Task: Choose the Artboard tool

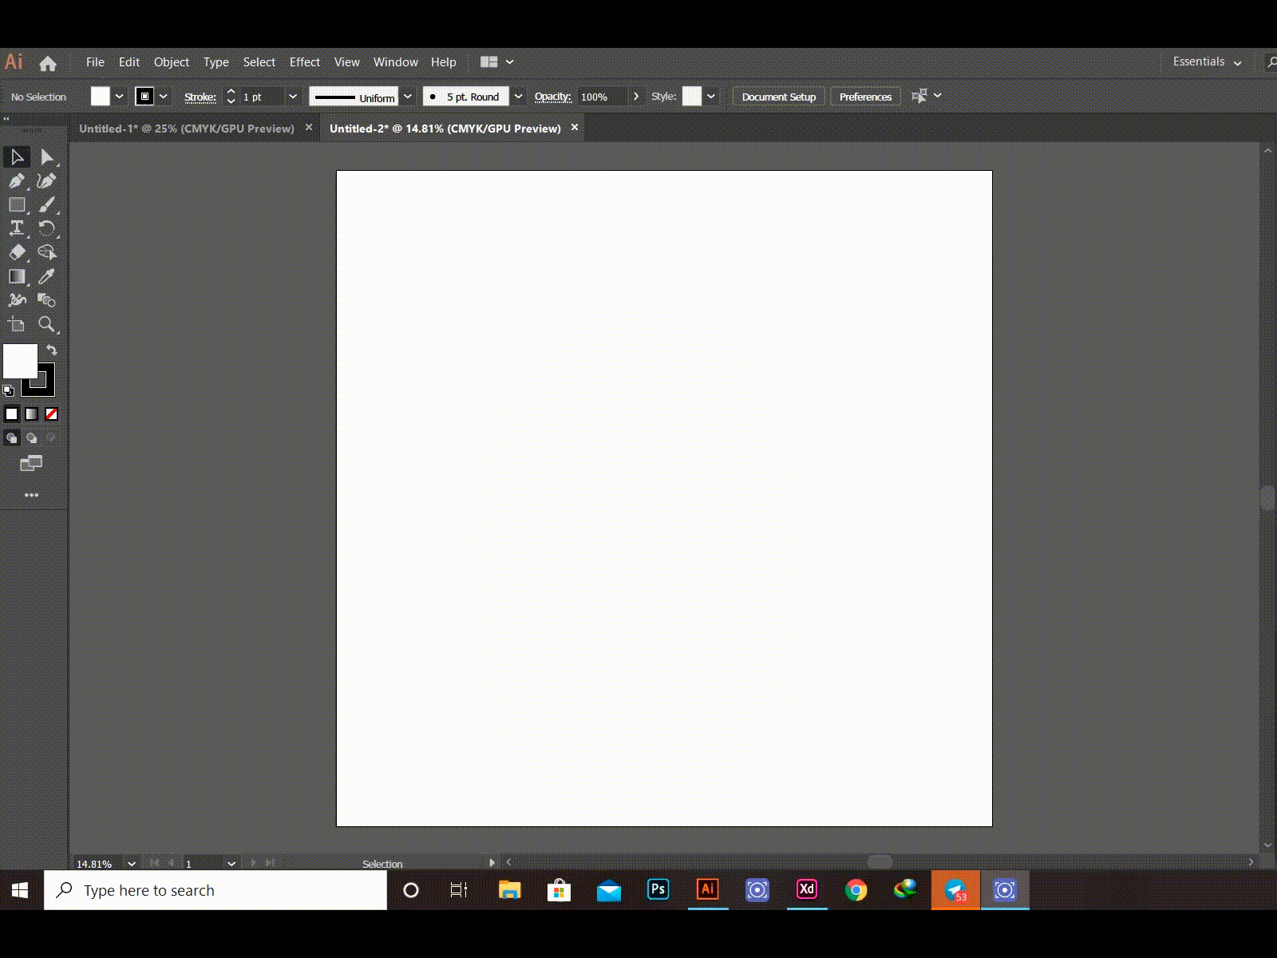Action: 17,324
